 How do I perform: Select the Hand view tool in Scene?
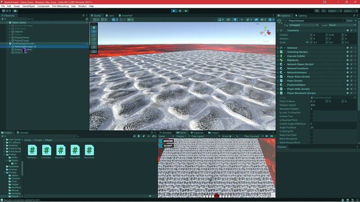click(94, 27)
